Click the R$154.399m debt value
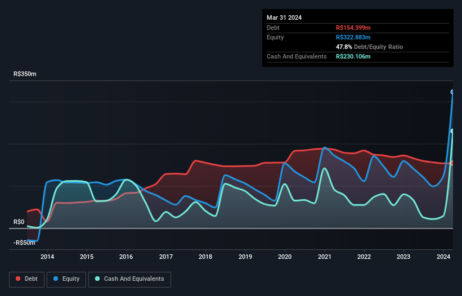This screenshot has height=296, width=462. (353, 28)
